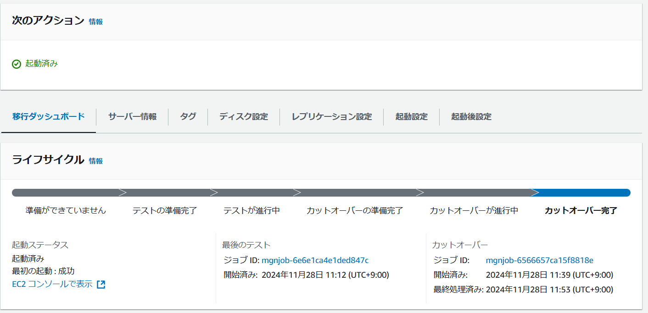Click the カットオーバーの準備完了 lifecycle label
Viewport: 648px width, 313px height.
point(355,210)
